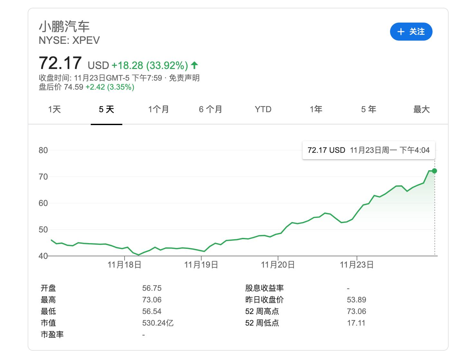Click the 关注 follow button
This screenshot has width=466, height=363.
pyautogui.click(x=411, y=32)
